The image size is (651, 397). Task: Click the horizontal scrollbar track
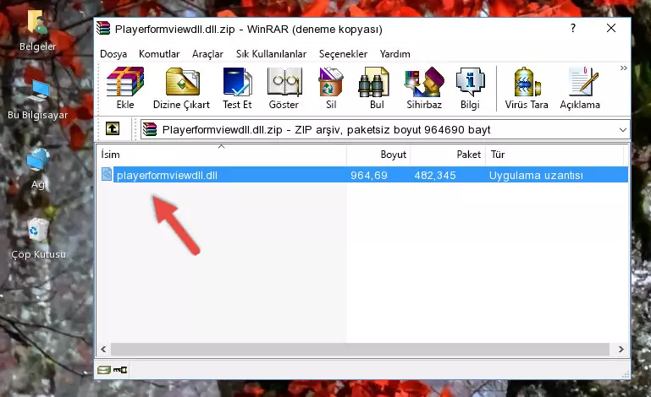click(x=360, y=350)
